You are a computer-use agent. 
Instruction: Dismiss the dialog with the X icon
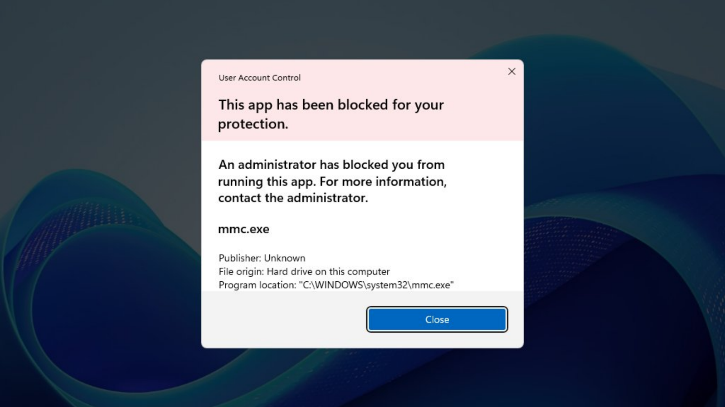point(512,71)
